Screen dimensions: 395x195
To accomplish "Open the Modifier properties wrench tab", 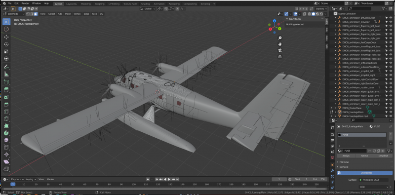I will point(332,171).
